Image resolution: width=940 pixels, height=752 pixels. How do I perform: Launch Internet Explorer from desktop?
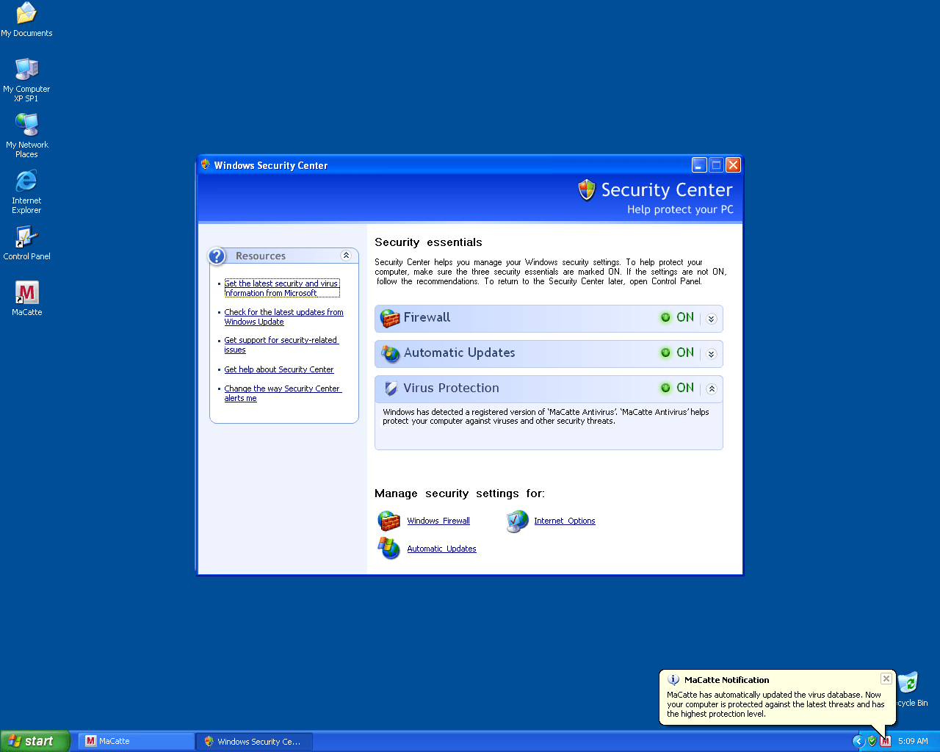click(26, 181)
